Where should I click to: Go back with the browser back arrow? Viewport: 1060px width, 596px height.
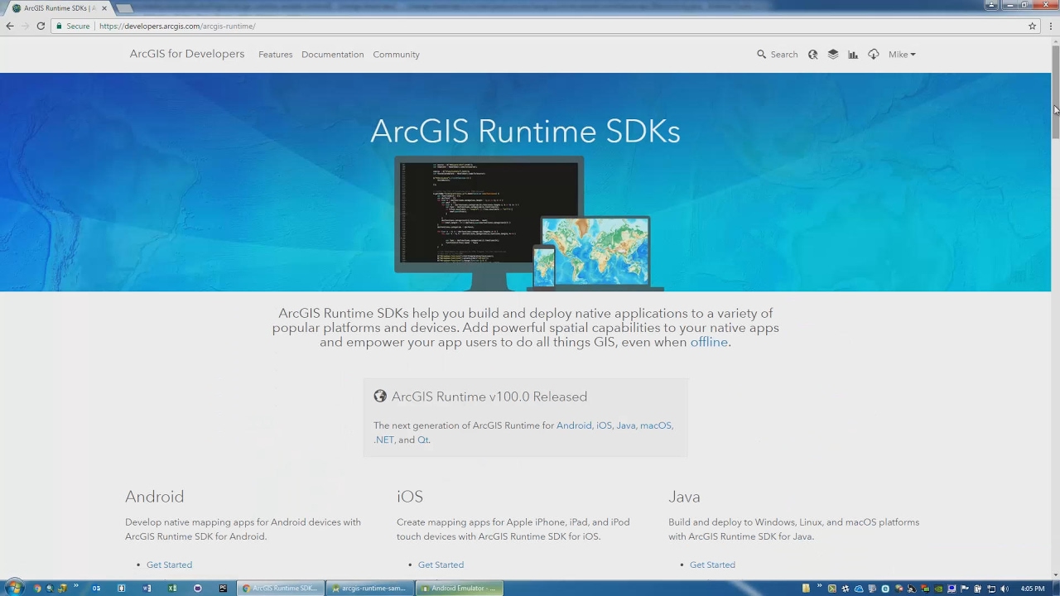(x=10, y=26)
